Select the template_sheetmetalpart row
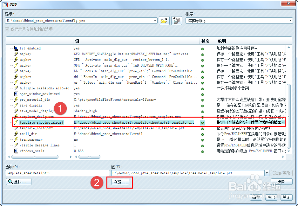 point(149,122)
